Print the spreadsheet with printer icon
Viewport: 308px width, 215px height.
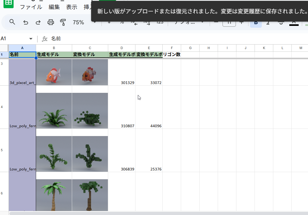point(51,22)
